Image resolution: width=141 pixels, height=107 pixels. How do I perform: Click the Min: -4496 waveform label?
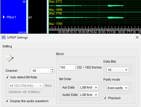point(56,10)
